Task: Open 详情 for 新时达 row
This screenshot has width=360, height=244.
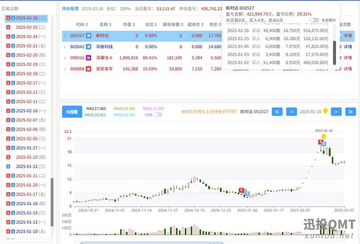Action: click(348, 36)
